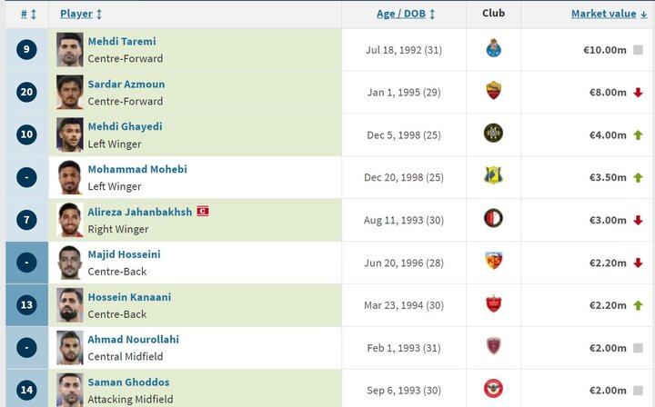
Task: Click club crest in Mehdi Ghayedi row
Action: [493, 134]
